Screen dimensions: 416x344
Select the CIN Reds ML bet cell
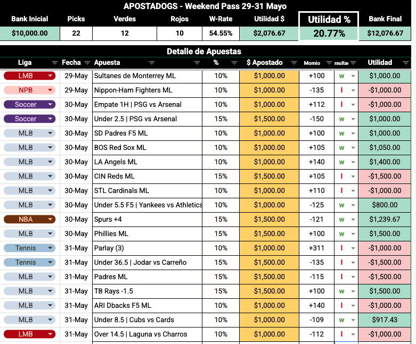(x=147, y=176)
